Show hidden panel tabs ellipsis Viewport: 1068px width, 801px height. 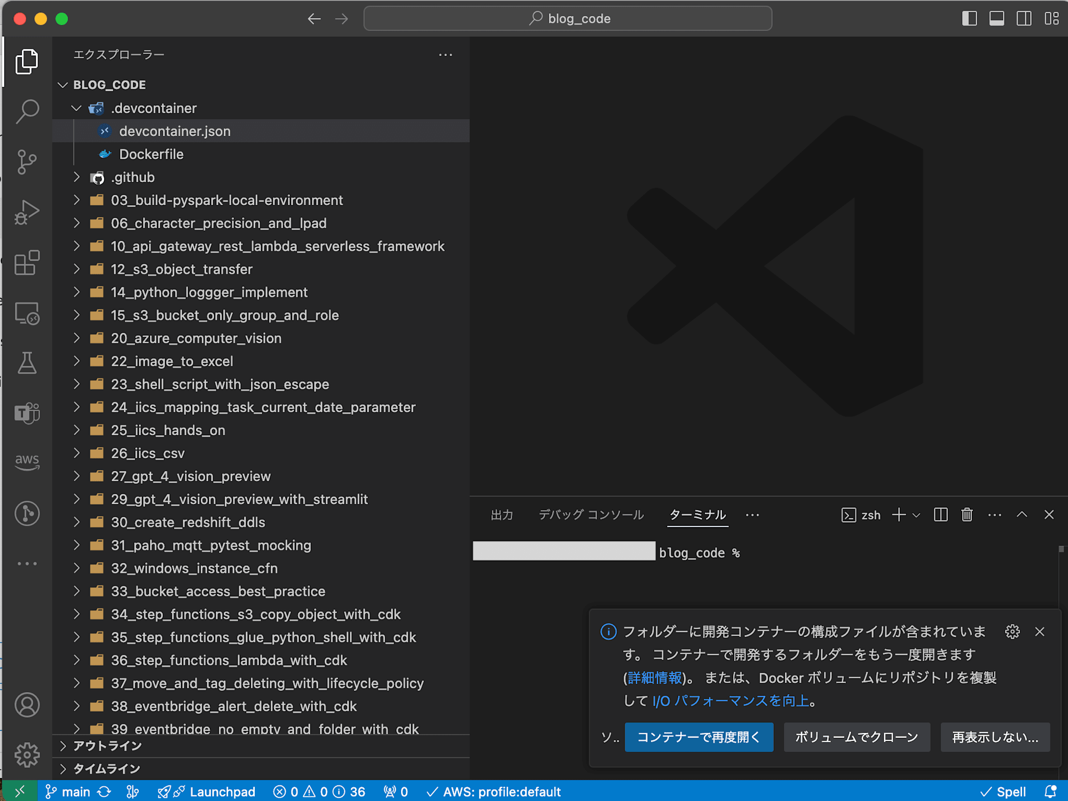pos(752,515)
